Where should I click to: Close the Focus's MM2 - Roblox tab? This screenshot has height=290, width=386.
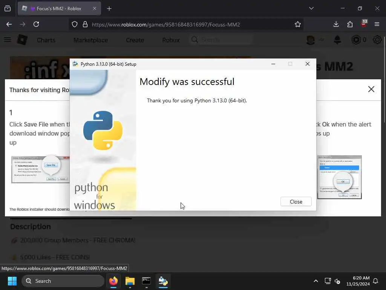click(x=95, y=8)
